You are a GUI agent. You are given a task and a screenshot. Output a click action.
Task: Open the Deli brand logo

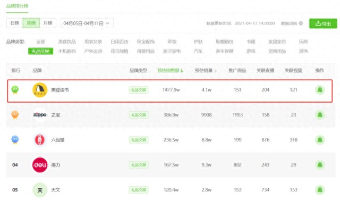click(40, 165)
